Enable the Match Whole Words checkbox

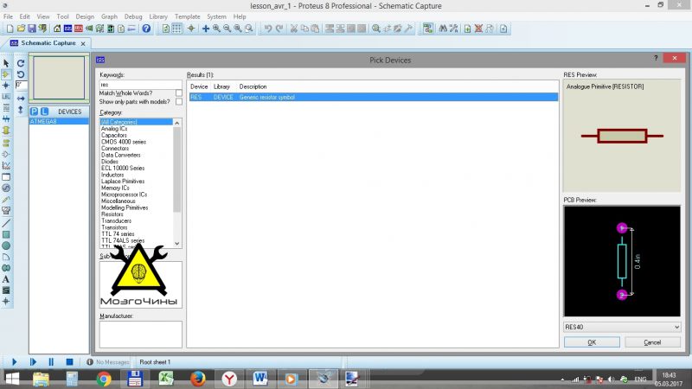click(179, 93)
